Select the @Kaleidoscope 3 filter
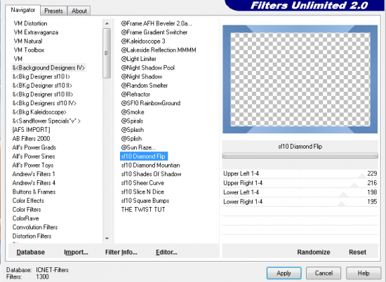386x282 pixels. (143, 41)
